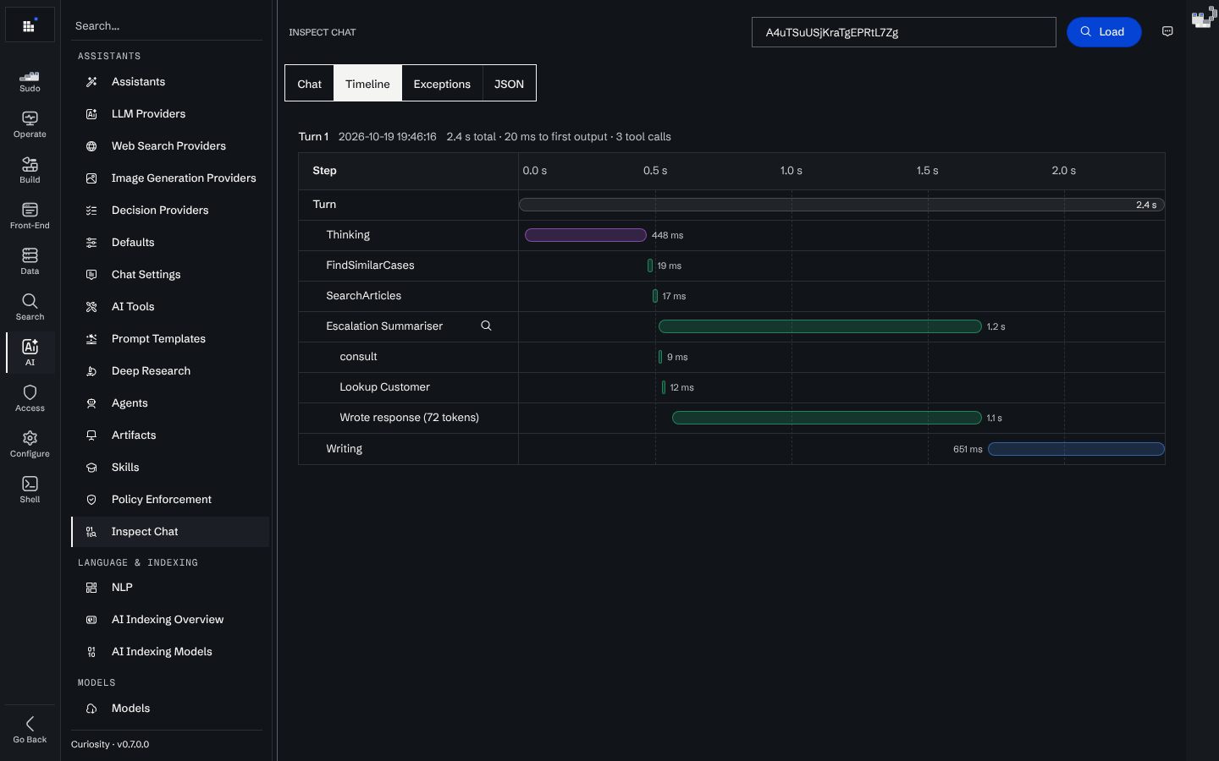This screenshot has height=761, width=1219.
Task: Click the Turn 1 heading
Action: point(313,137)
